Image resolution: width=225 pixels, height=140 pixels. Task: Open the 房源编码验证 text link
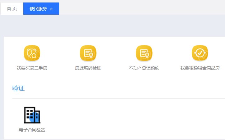pos(88,68)
